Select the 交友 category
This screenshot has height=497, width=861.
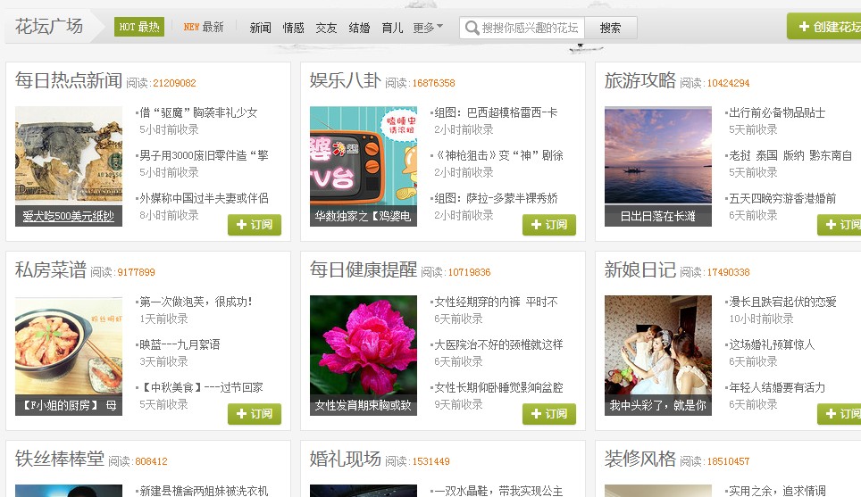click(x=326, y=28)
